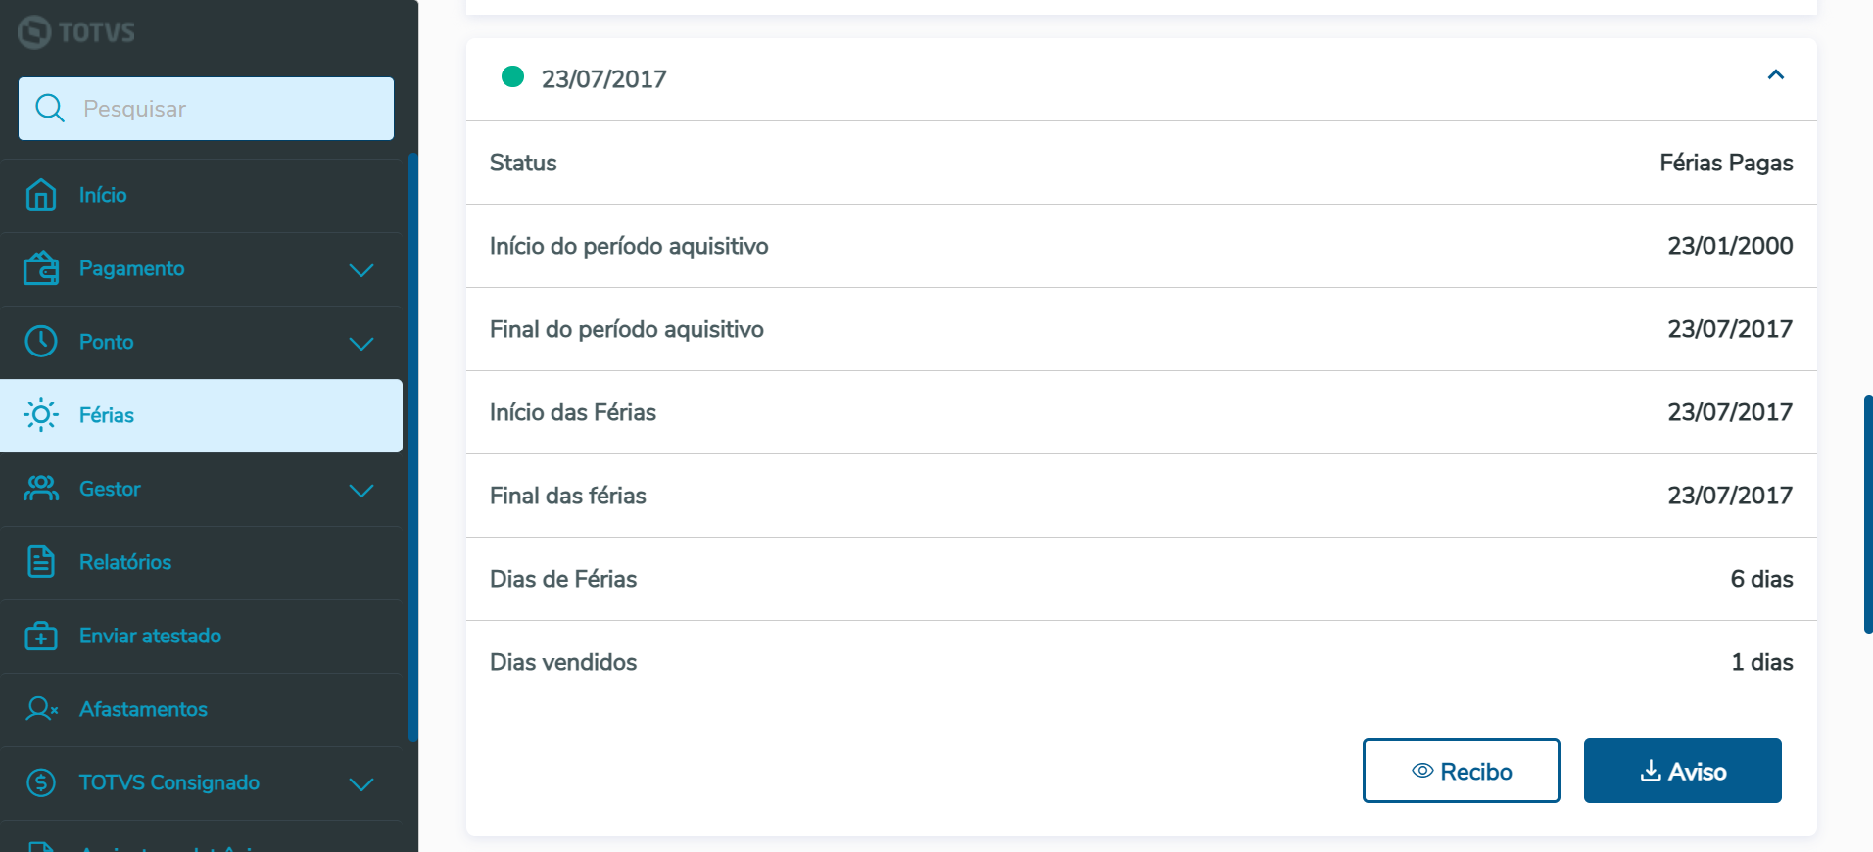Expand the Ponto submenu chevron
The image size is (1873, 852).
(x=361, y=343)
